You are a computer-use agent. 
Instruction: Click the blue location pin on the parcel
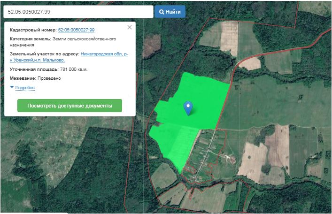[188, 107]
